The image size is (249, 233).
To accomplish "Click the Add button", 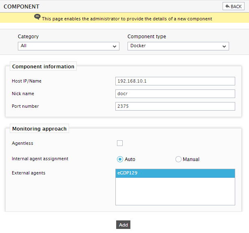I will pyautogui.click(x=123, y=225).
